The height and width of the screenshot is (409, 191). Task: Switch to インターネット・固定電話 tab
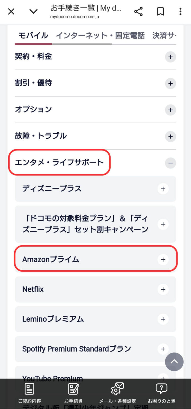[100, 36]
